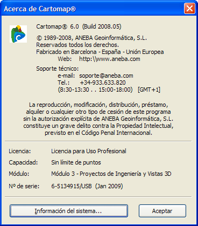
Task: Click the Cartomap 6.0 Build 2008.05 text
Action: click(x=79, y=26)
